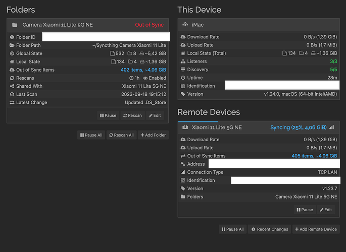346x252 pixels.
Task: Click the Last Scan value 2023-09-18 19:15:12
Action: (x=143, y=94)
